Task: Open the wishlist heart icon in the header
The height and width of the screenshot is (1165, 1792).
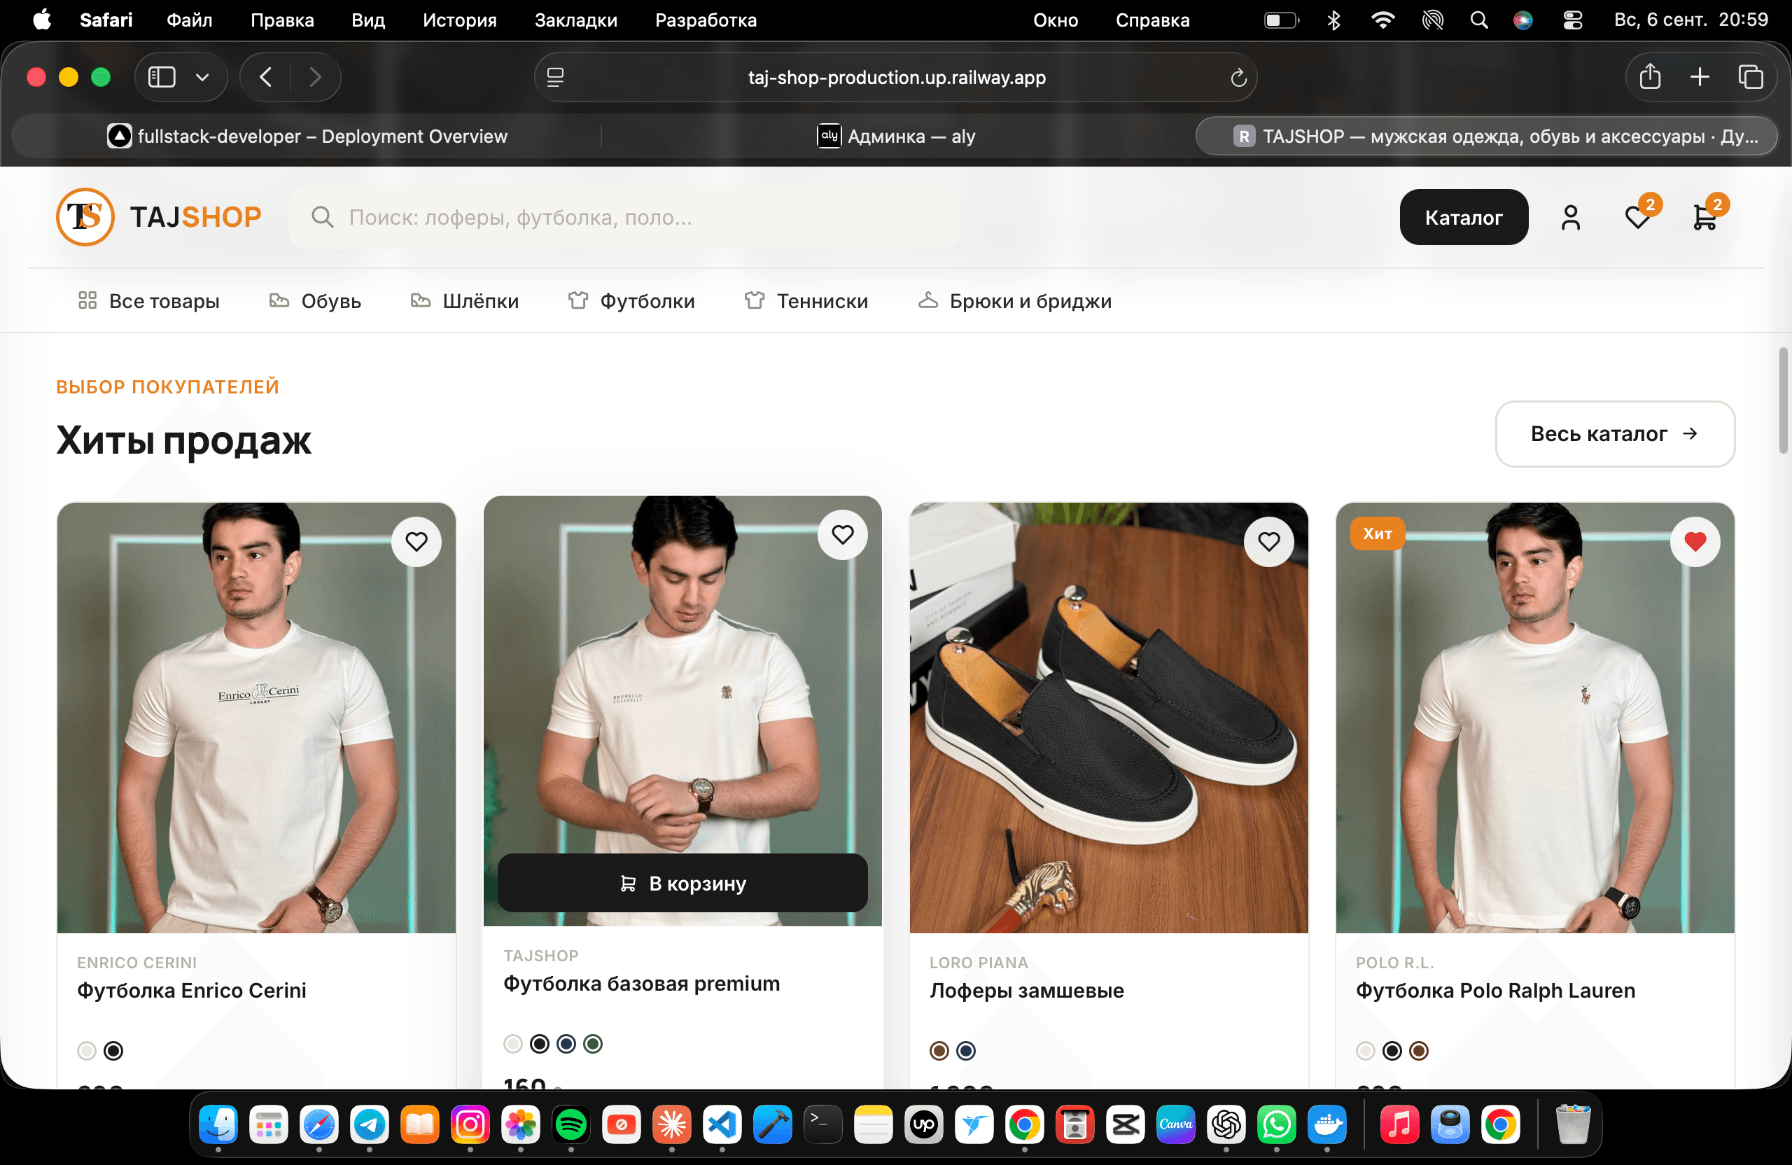Action: (x=1637, y=218)
